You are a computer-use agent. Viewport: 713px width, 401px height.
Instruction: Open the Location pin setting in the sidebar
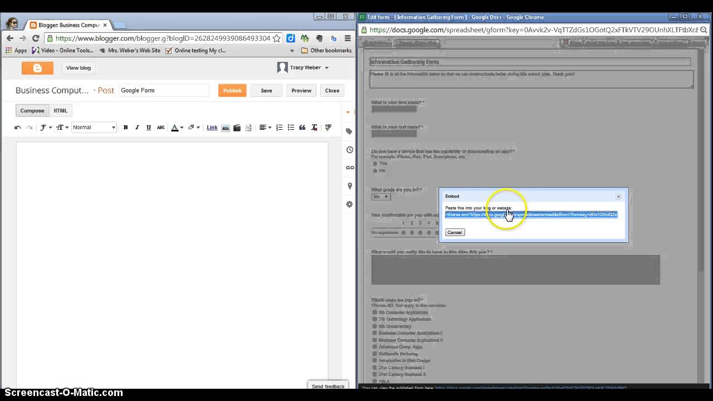click(350, 186)
